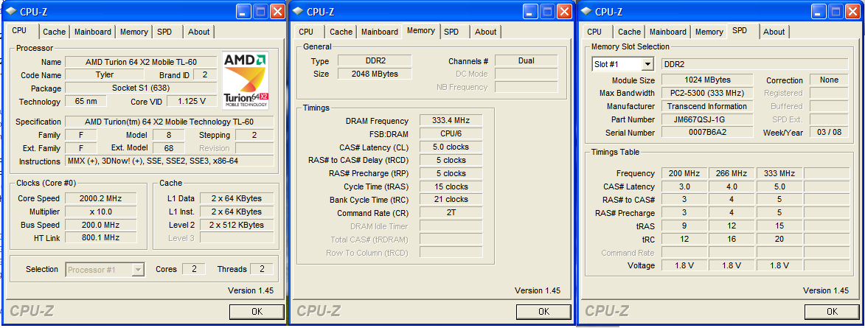
Task: Click OK in the SPD tab window
Action: tap(833, 312)
